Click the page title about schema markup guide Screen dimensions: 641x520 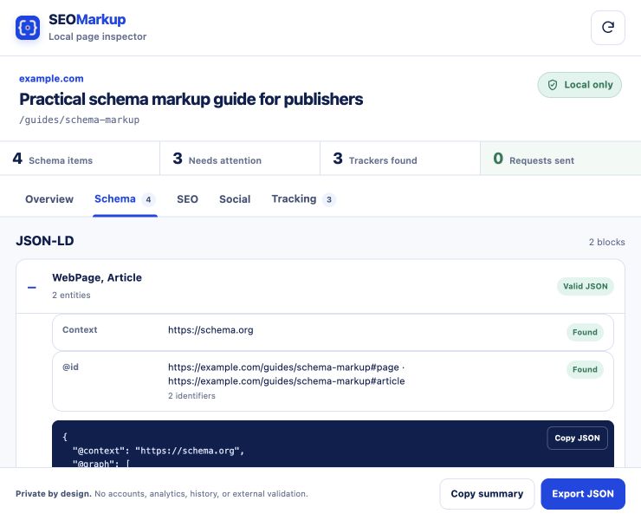pos(191,100)
